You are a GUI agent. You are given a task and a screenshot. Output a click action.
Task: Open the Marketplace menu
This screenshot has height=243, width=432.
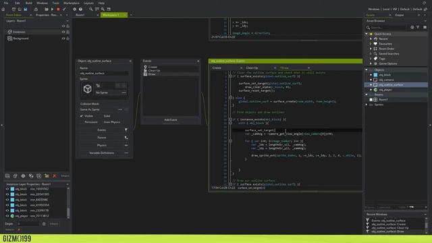(72, 3)
